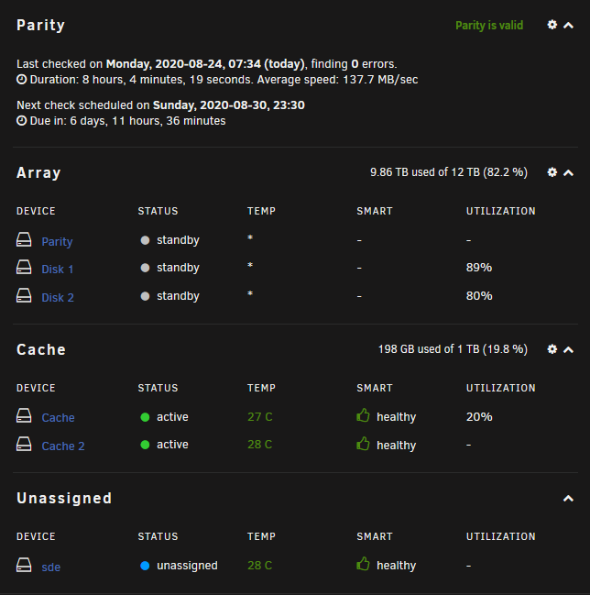Click the 'Parity is valid' status text
The image size is (590, 595).
[x=489, y=26]
